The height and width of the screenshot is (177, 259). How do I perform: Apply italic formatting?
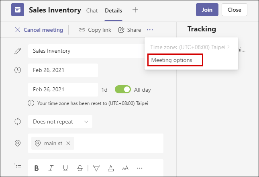51,168
